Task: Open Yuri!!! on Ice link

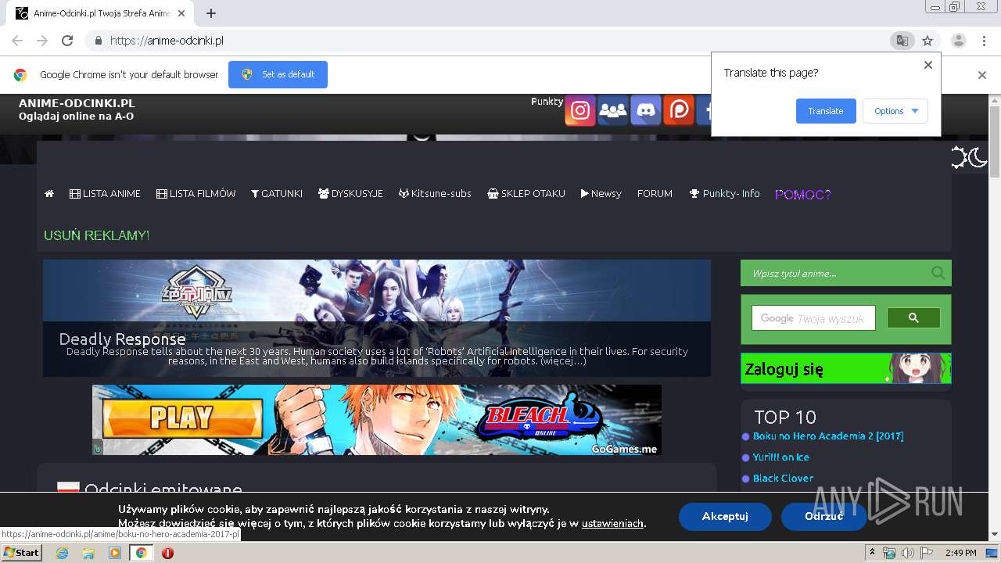Action: (781, 457)
